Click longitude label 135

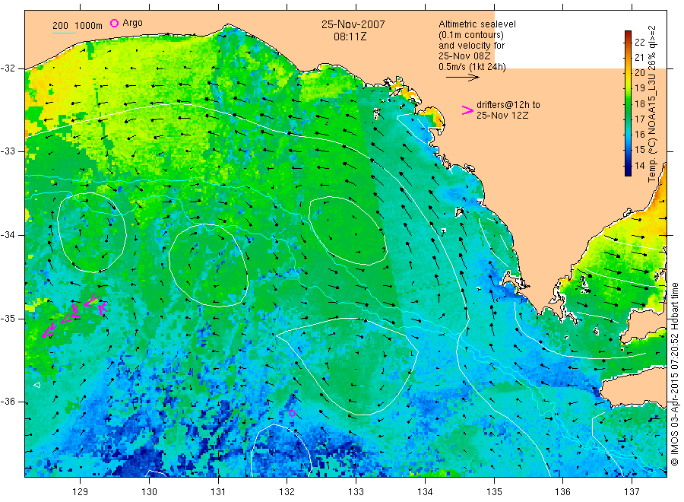[x=494, y=492]
